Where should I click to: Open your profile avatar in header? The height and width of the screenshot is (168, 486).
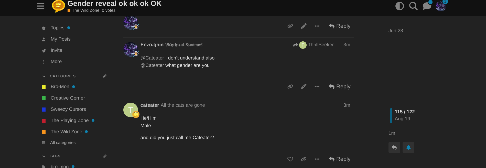pyautogui.click(x=440, y=6)
